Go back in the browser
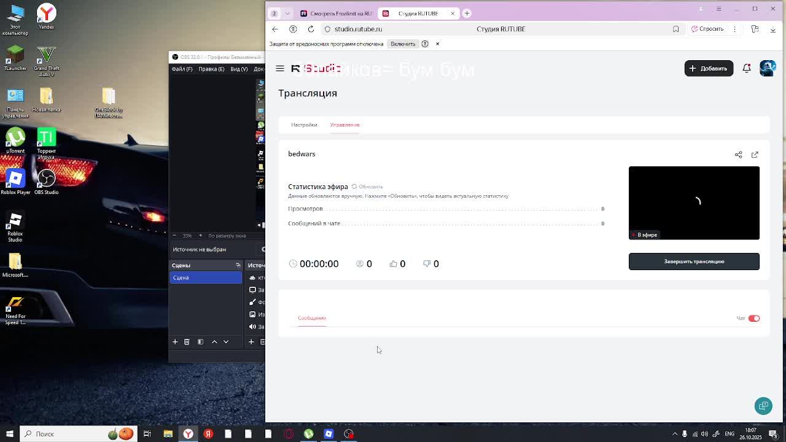This screenshot has height=442, width=786. (x=275, y=29)
